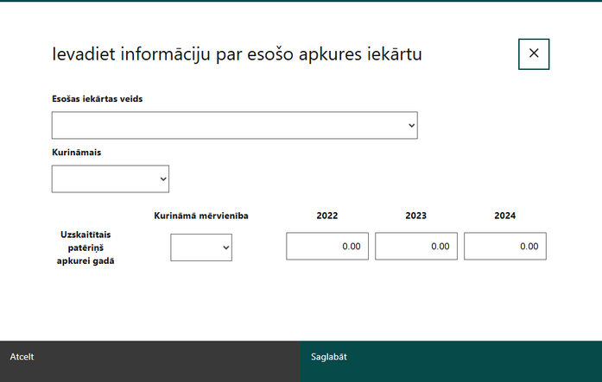Click the dialog title Ievadiet informāciju
602x382 pixels.
click(237, 53)
